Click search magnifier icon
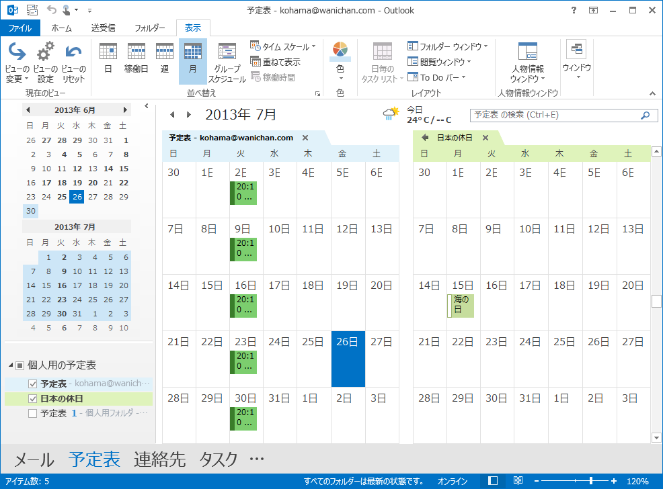 click(646, 116)
